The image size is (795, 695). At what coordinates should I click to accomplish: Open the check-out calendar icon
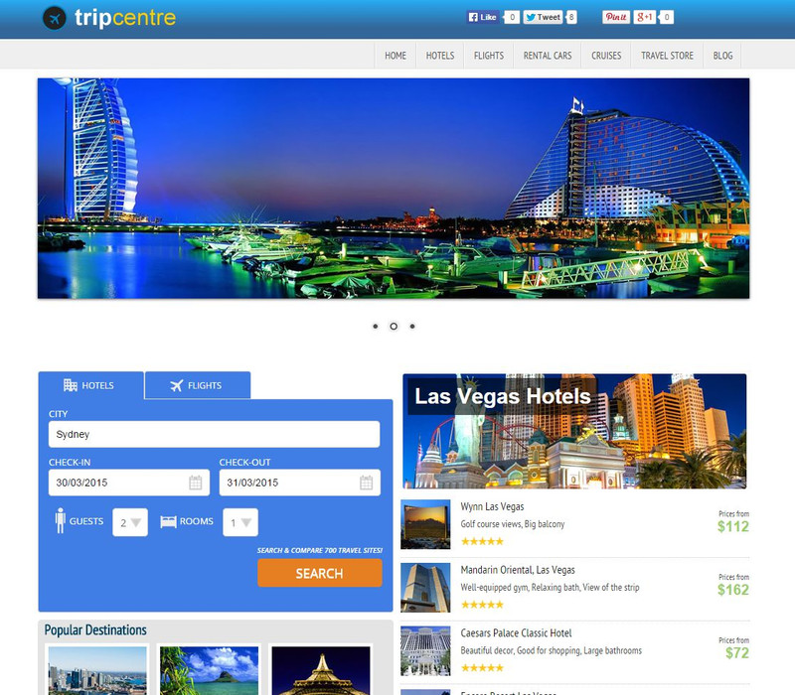[x=366, y=483]
